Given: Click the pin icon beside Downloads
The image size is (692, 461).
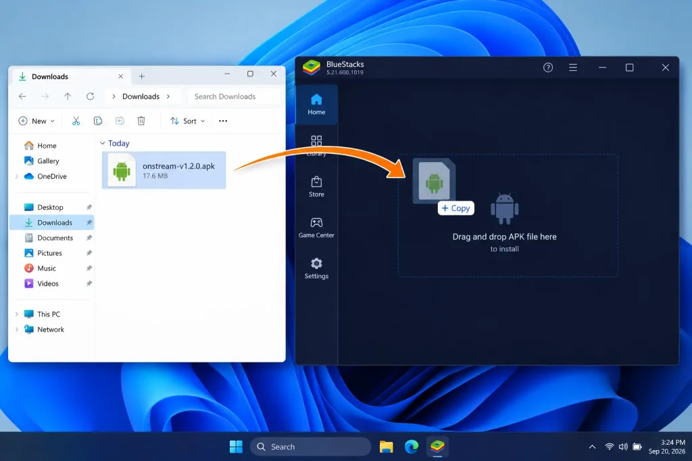Looking at the screenshot, I should 89,223.
